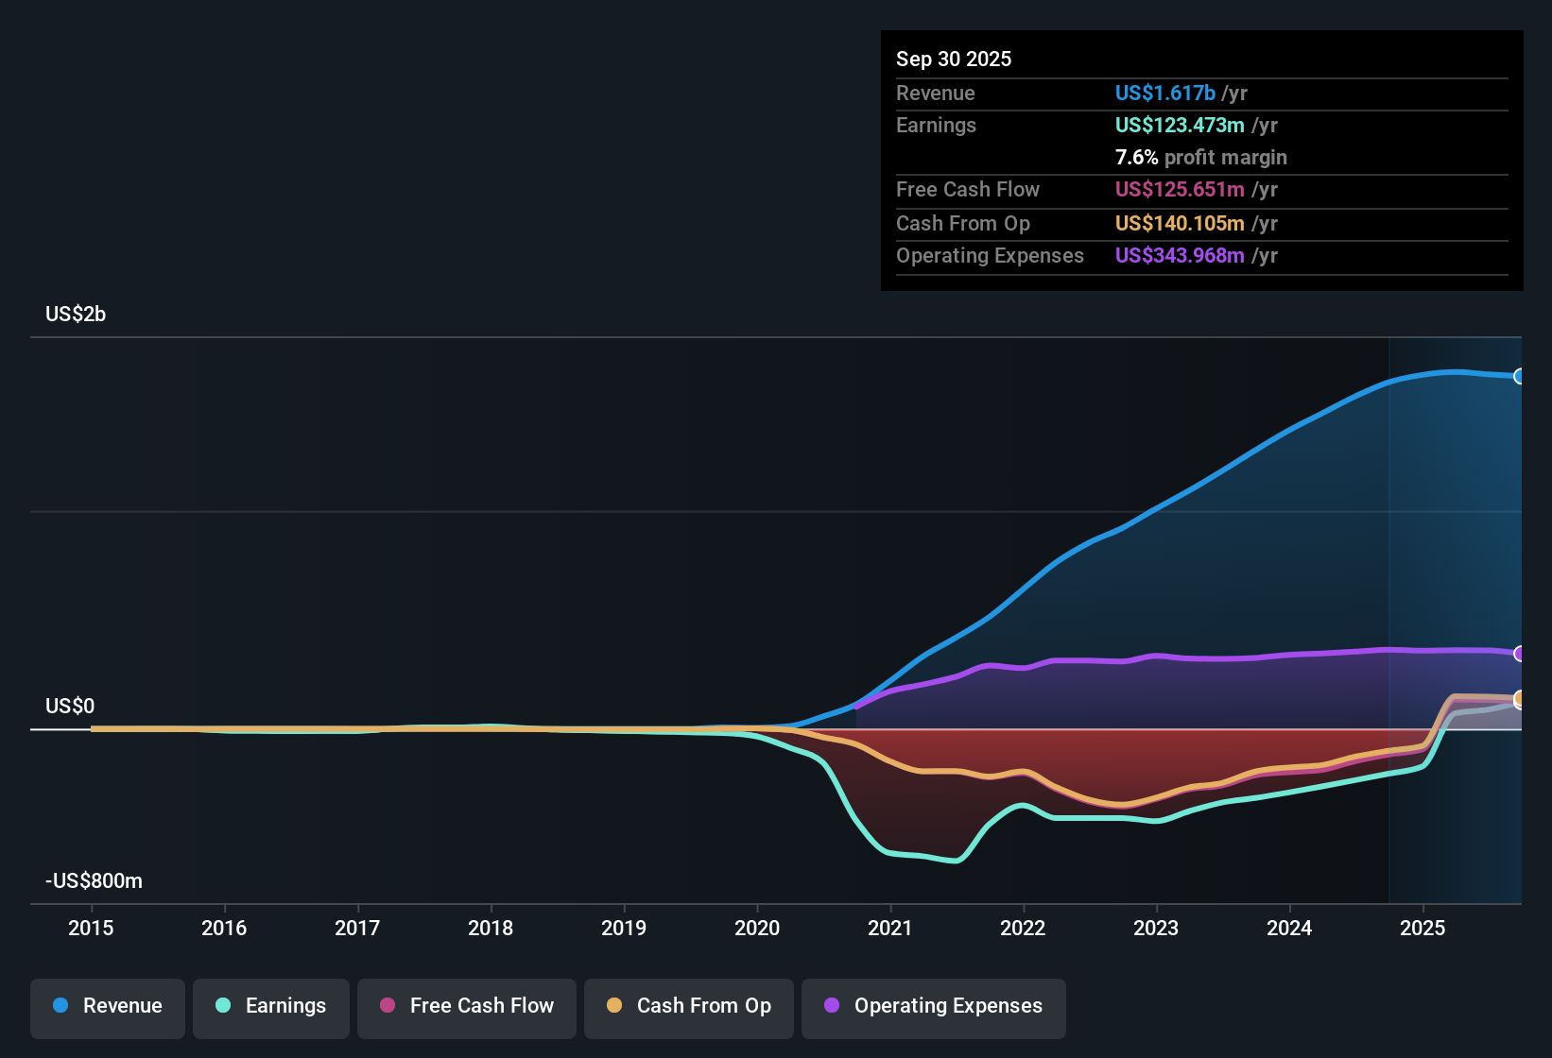1552x1058 pixels.
Task: Click the 7.6% profit margin entry
Action: [1200, 158]
